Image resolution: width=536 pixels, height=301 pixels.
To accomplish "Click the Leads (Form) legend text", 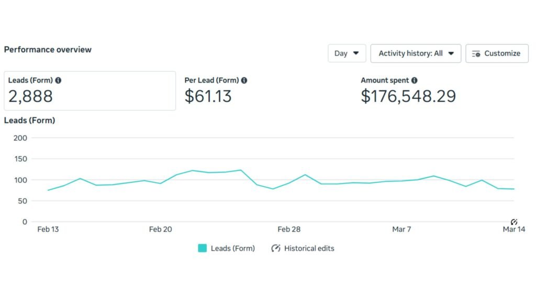I will pos(234,248).
